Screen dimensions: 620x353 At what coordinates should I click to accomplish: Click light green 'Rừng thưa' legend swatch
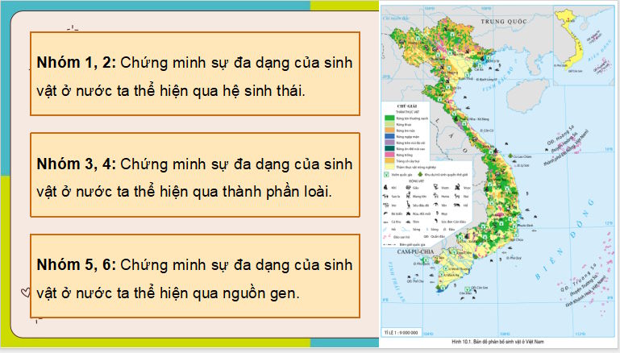point(389,124)
